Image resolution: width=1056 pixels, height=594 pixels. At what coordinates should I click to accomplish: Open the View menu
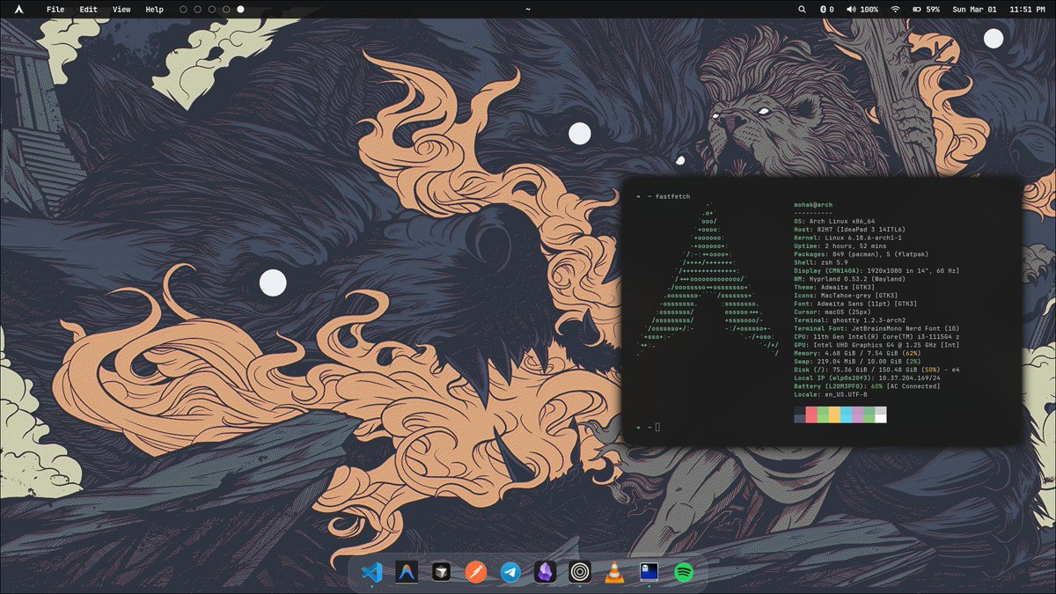point(121,9)
